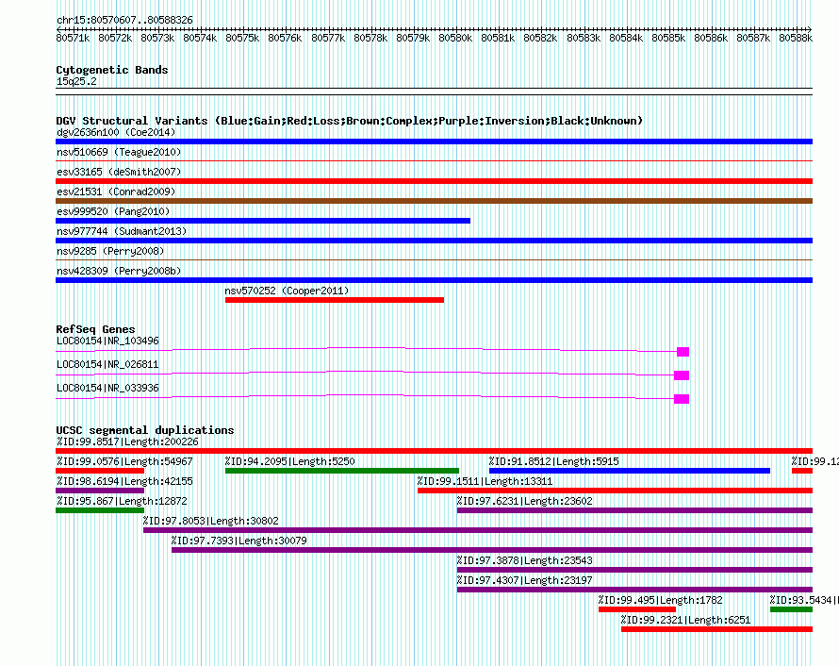Click the red duplication bar %ID:99.8517 Length:200226
The image size is (839, 666).
tap(434, 451)
